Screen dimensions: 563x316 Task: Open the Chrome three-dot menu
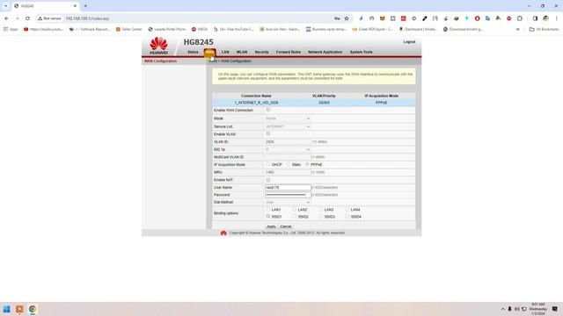click(x=556, y=18)
